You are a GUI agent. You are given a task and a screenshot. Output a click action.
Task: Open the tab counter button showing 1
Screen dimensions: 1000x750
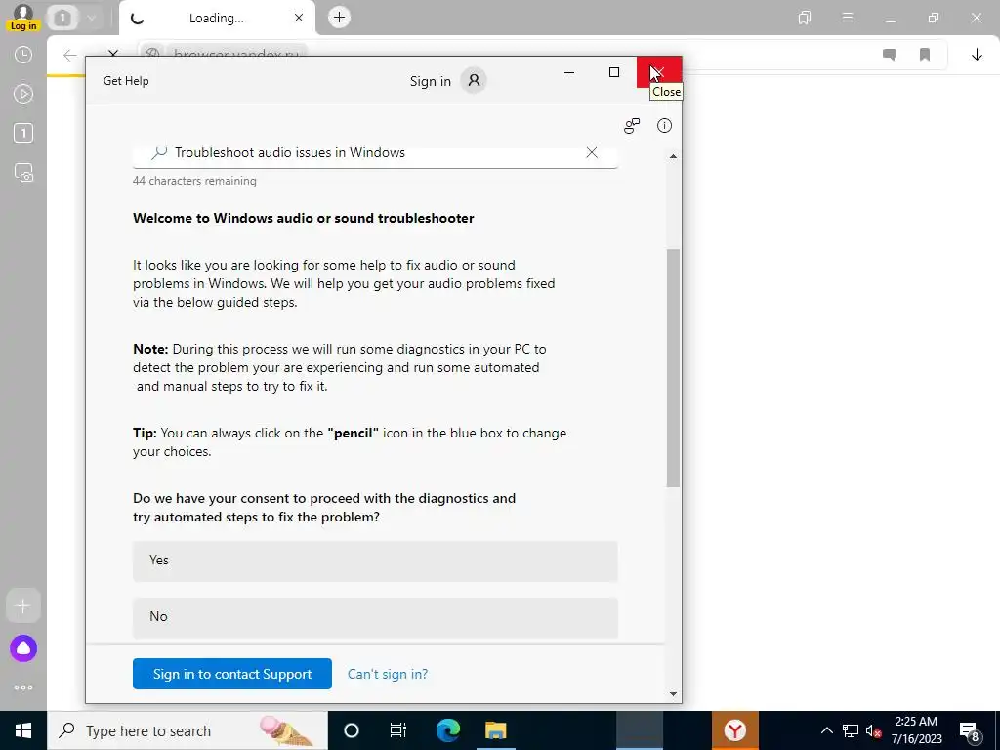(x=62, y=18)
